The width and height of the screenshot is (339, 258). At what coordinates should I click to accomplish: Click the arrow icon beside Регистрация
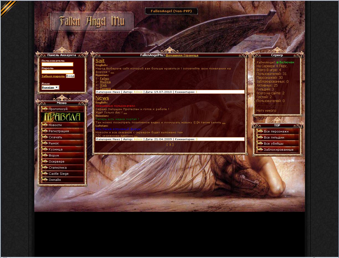[45, 131]
